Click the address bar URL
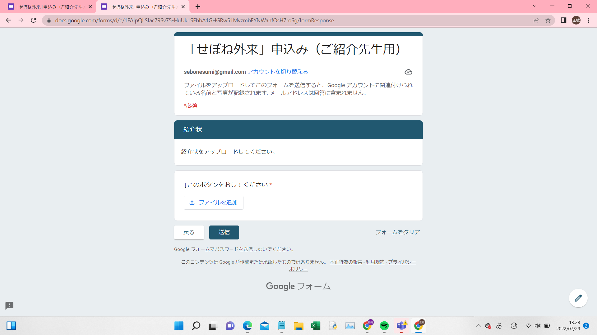597x335 pixels. pyautogui.click(x=194, y=20)
